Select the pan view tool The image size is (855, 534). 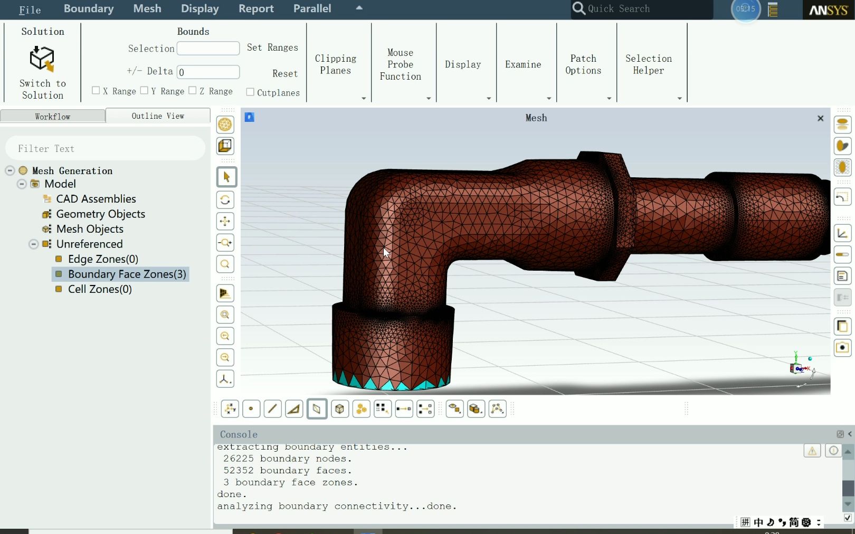[225, 222]
